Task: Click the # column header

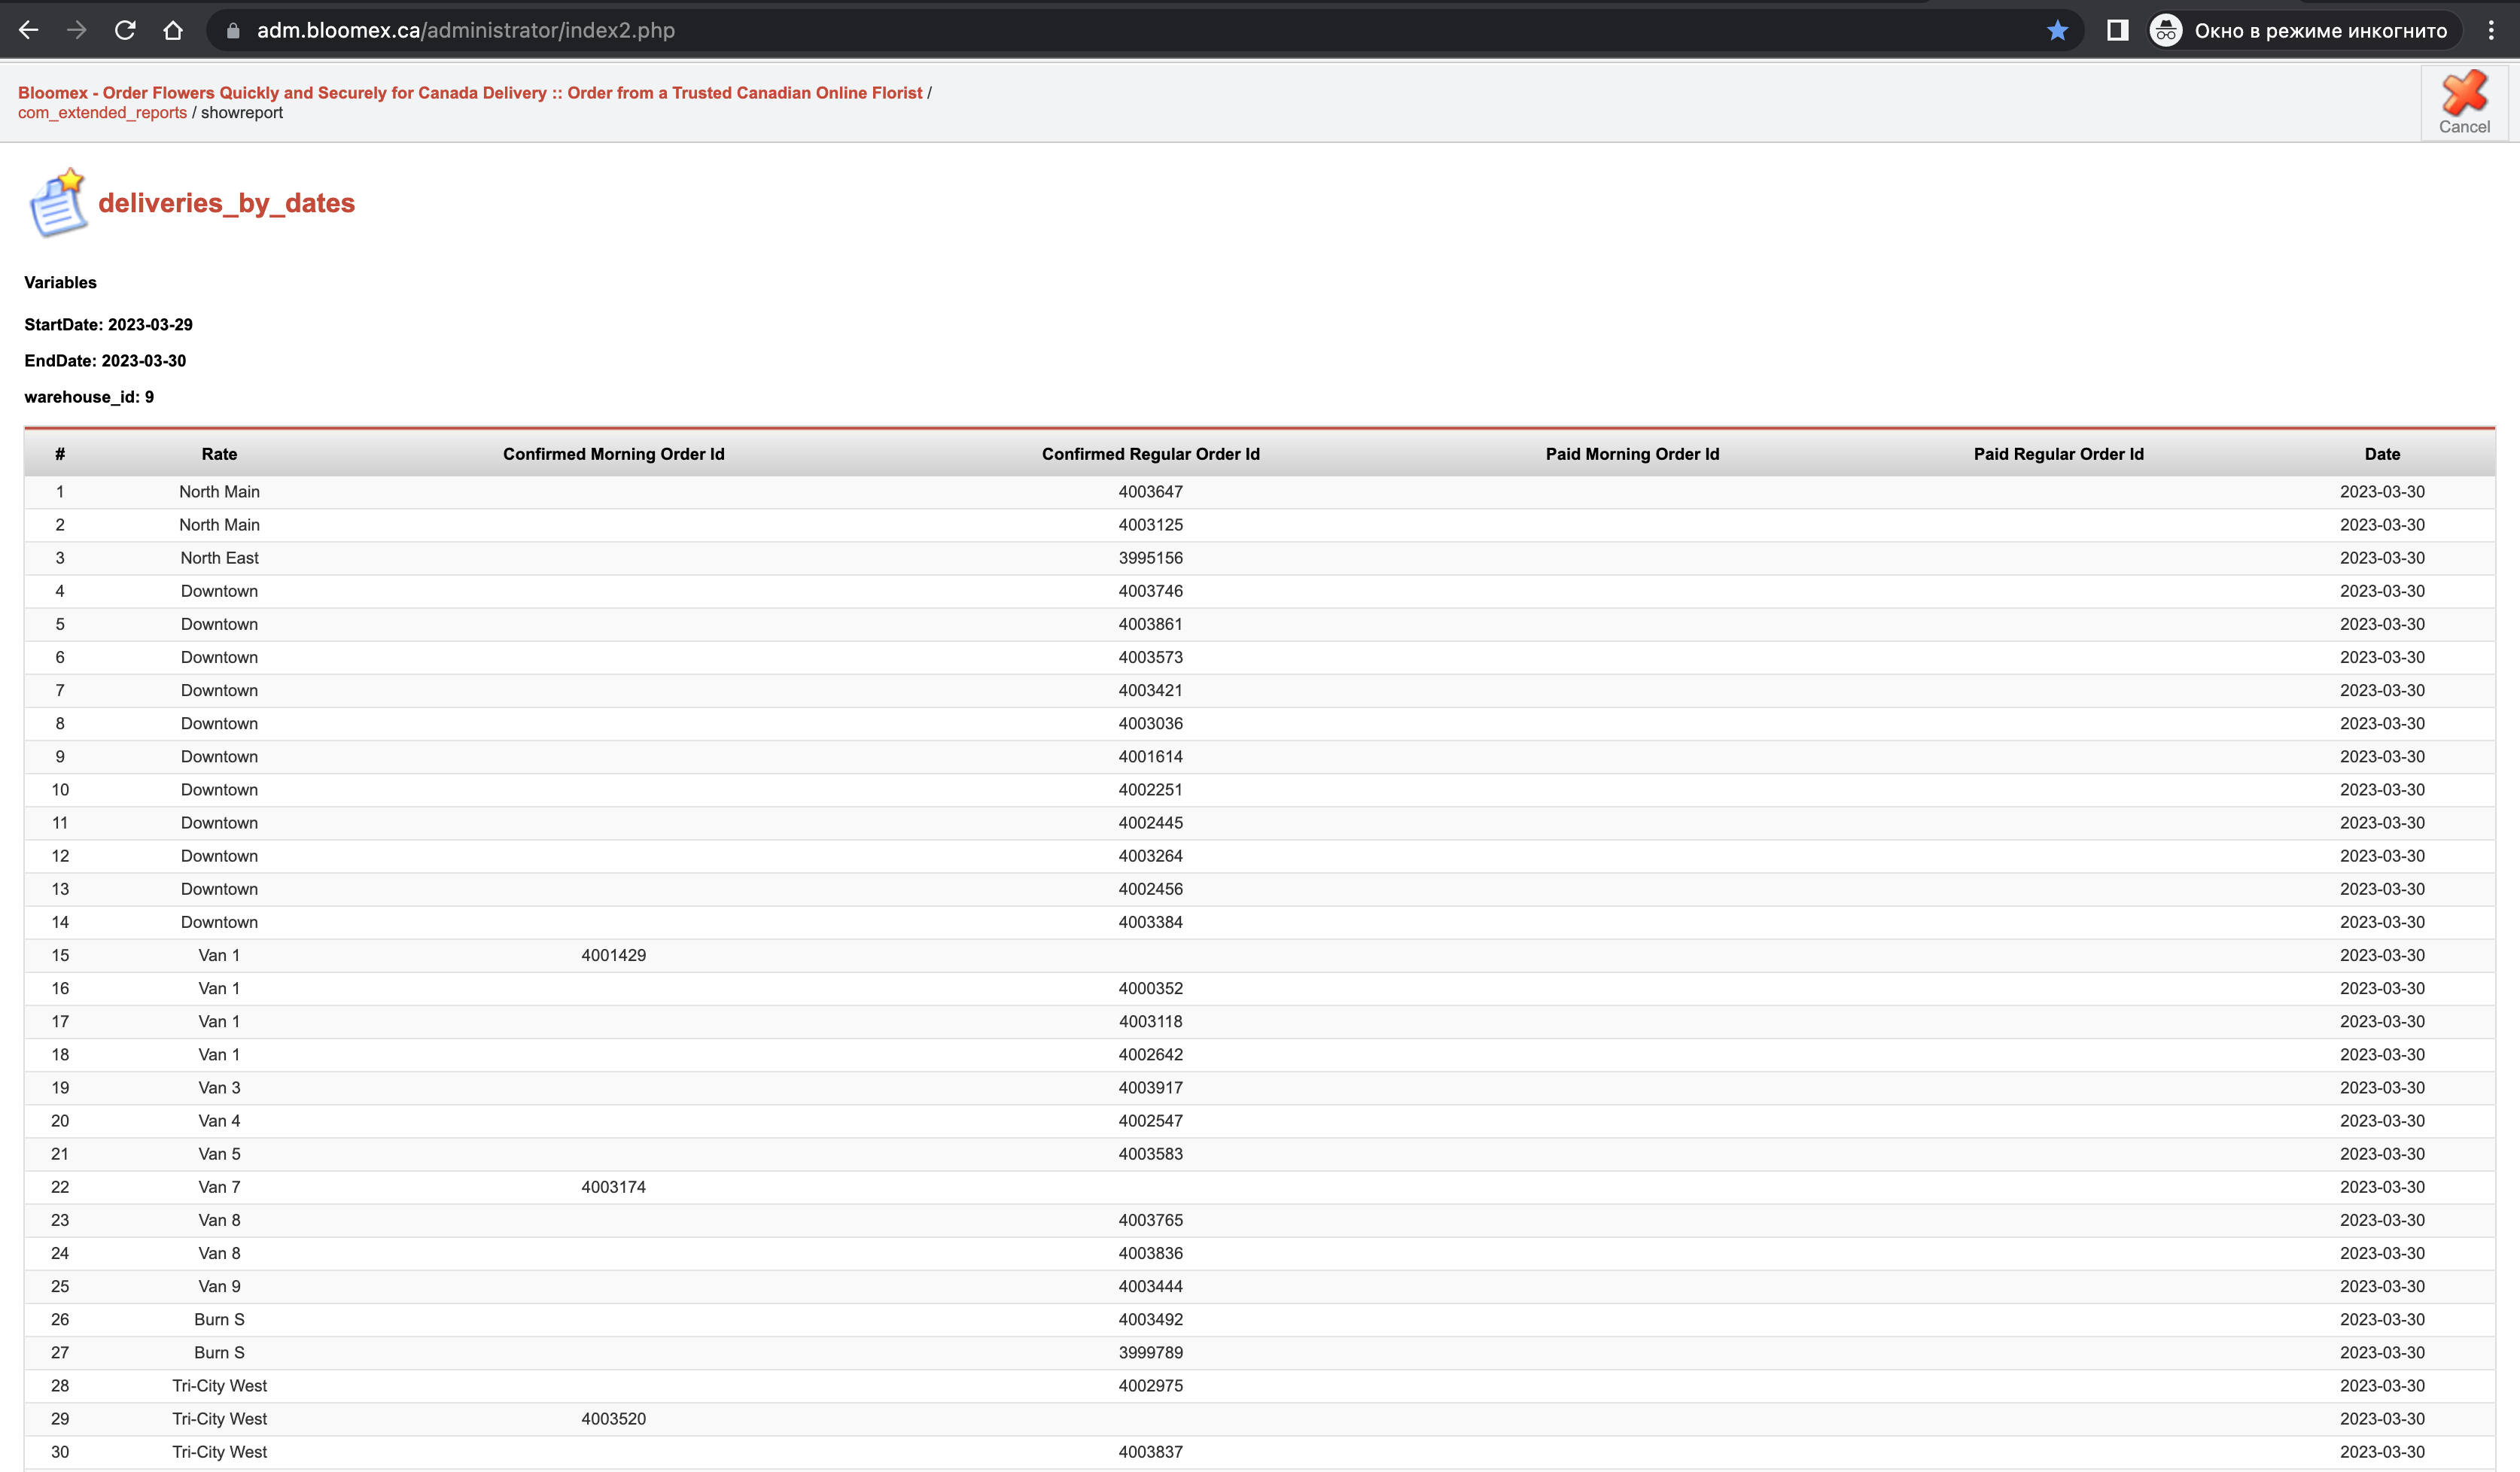Action: [60, 454]
